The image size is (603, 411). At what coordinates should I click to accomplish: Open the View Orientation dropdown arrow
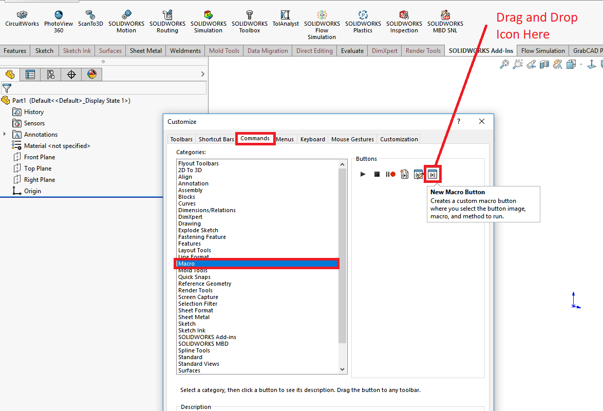tap(581, 64)
